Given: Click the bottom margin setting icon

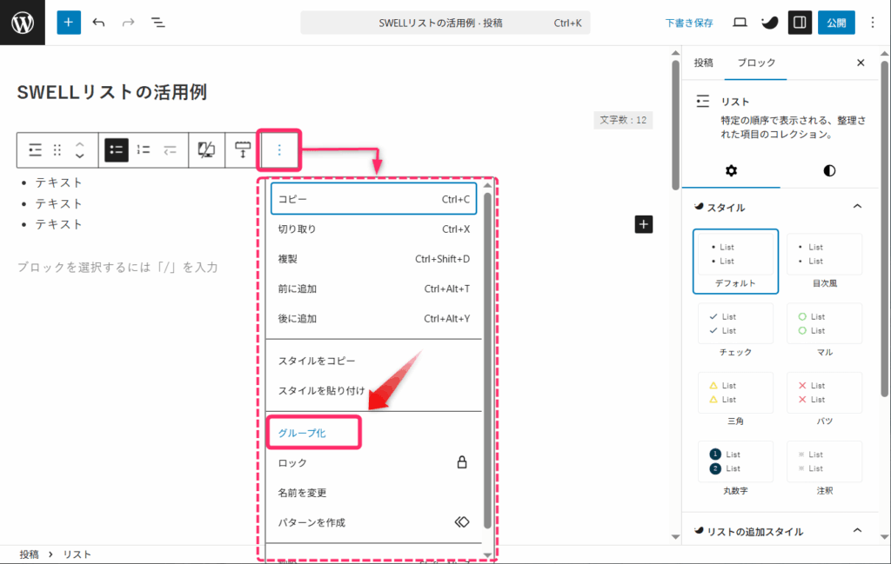Looking at the screenshot, I should (243, 149).
